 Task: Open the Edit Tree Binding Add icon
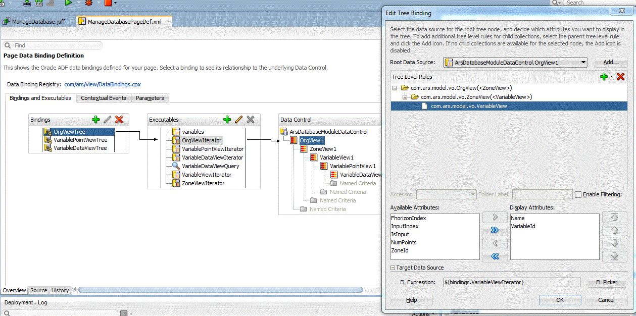click(610, 63)
